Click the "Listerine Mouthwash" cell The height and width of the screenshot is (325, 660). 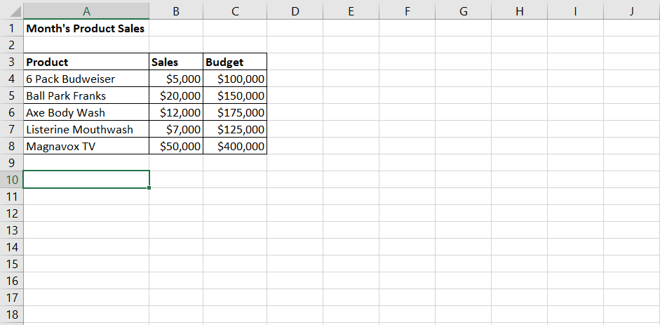click(x=86, y=129)
